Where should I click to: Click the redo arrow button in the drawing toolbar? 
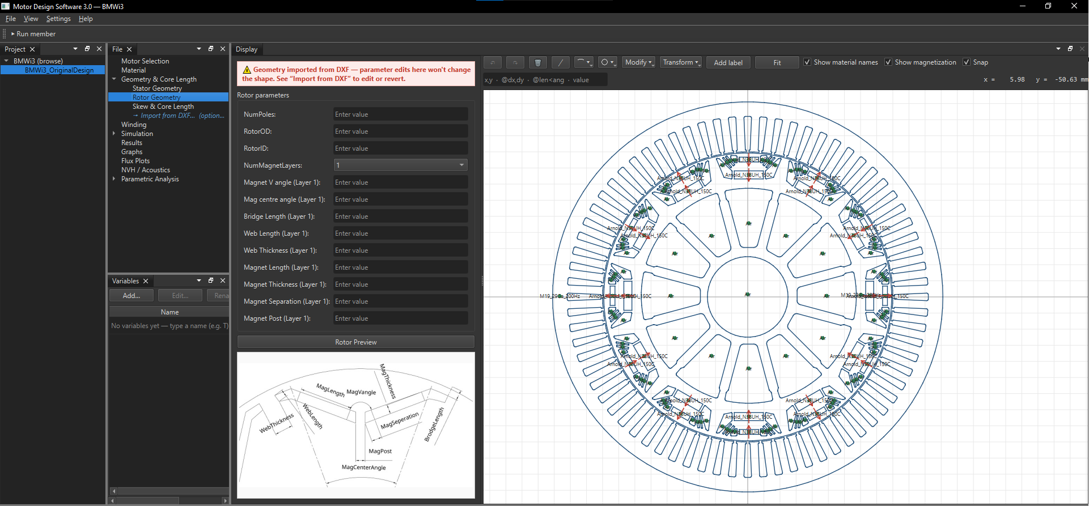[515, 62]
